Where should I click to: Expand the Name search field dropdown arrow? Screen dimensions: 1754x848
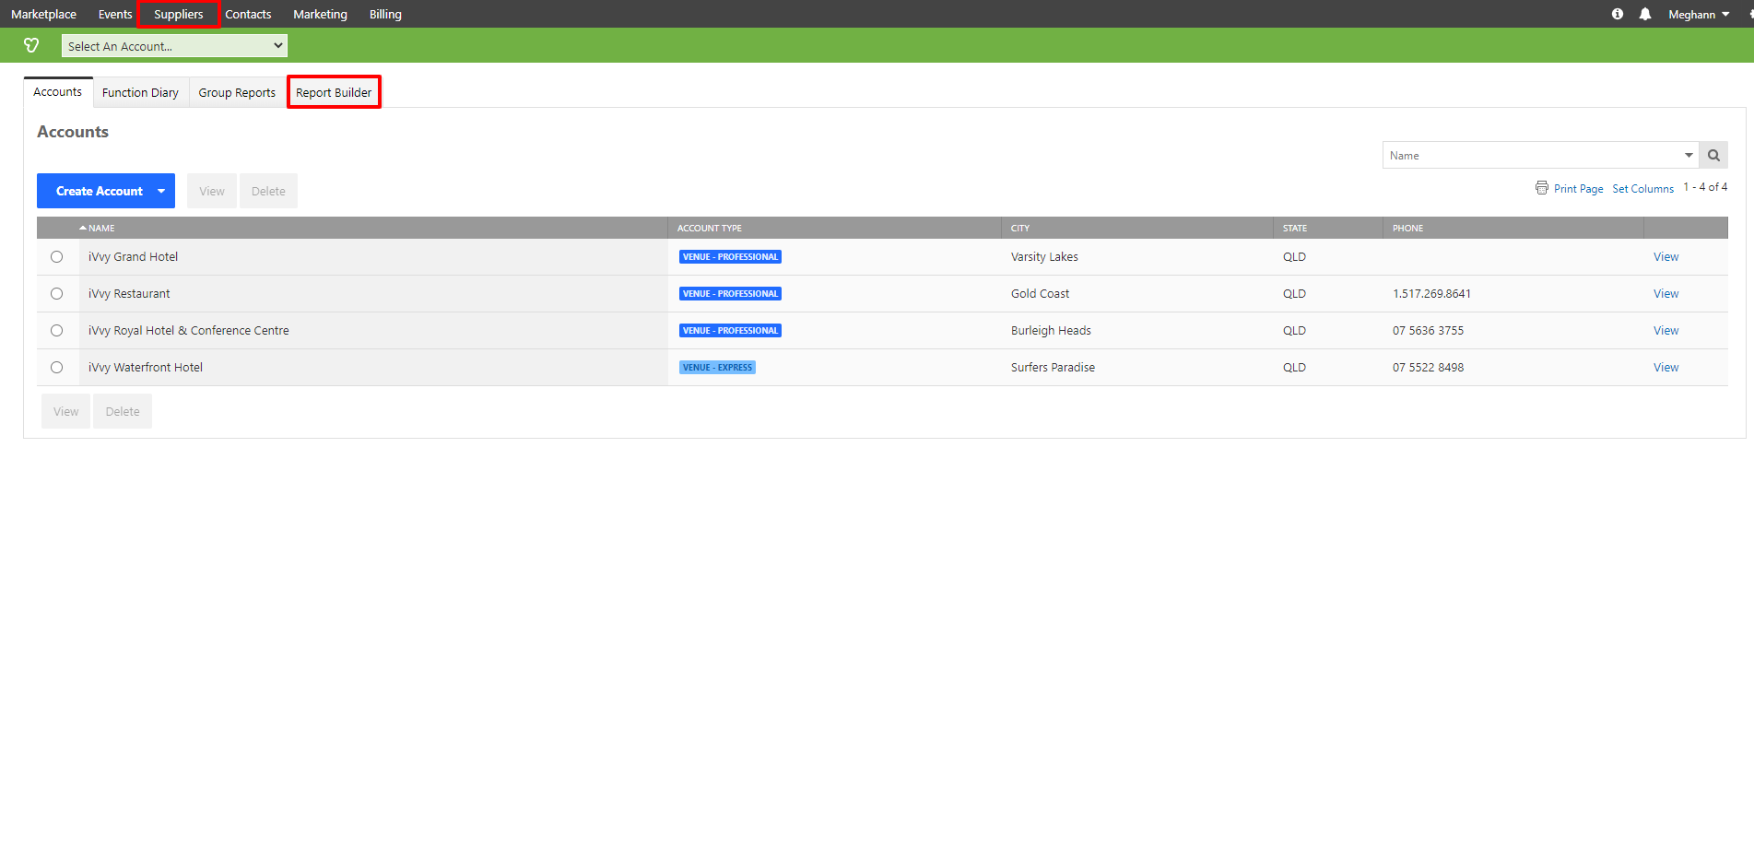[x=1689, y=155]
